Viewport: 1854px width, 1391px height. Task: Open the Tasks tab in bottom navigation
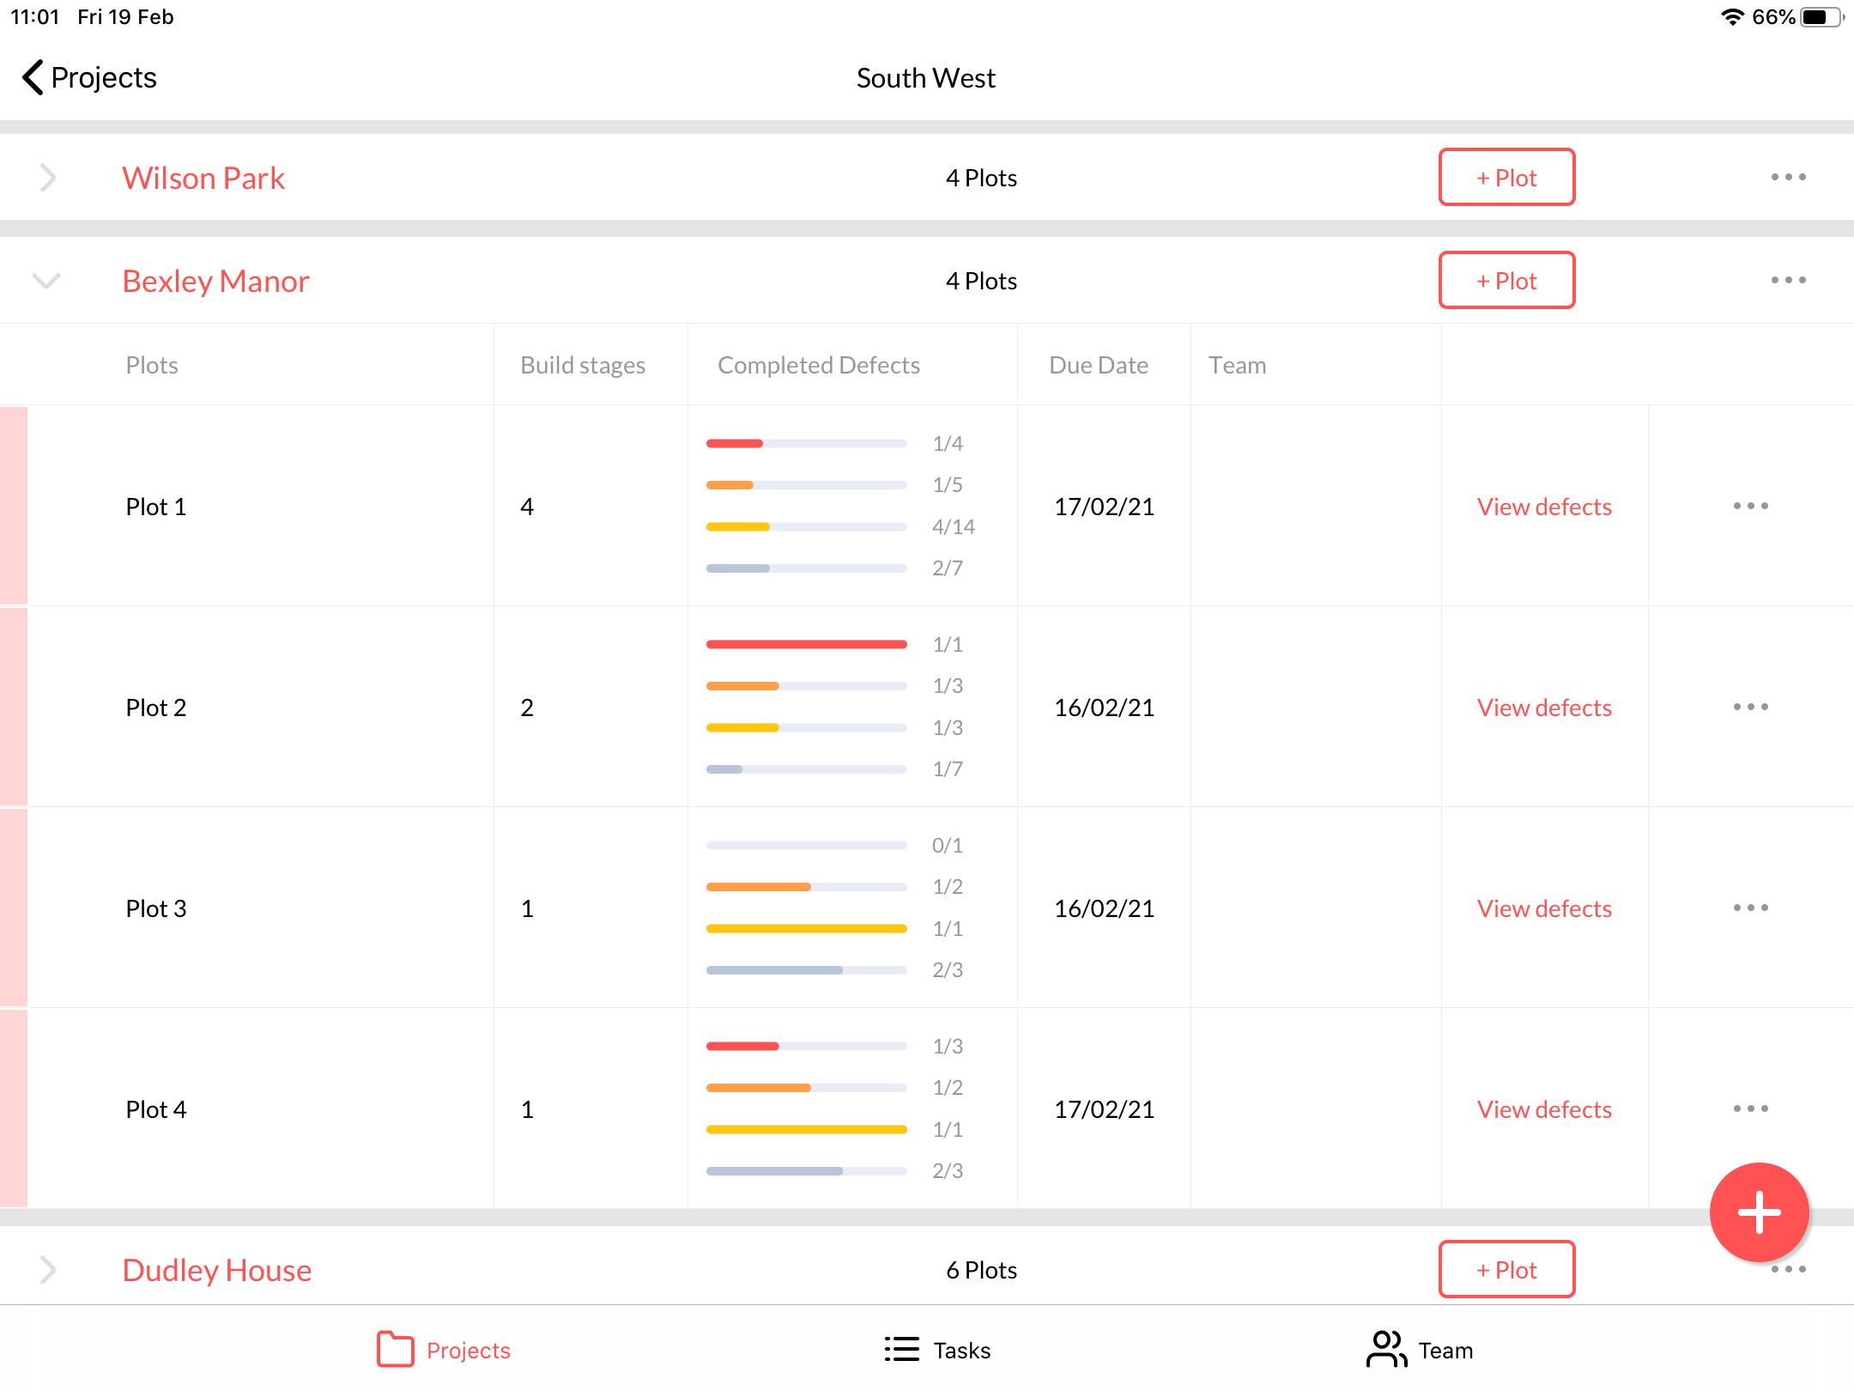[x=937, y=1349]
